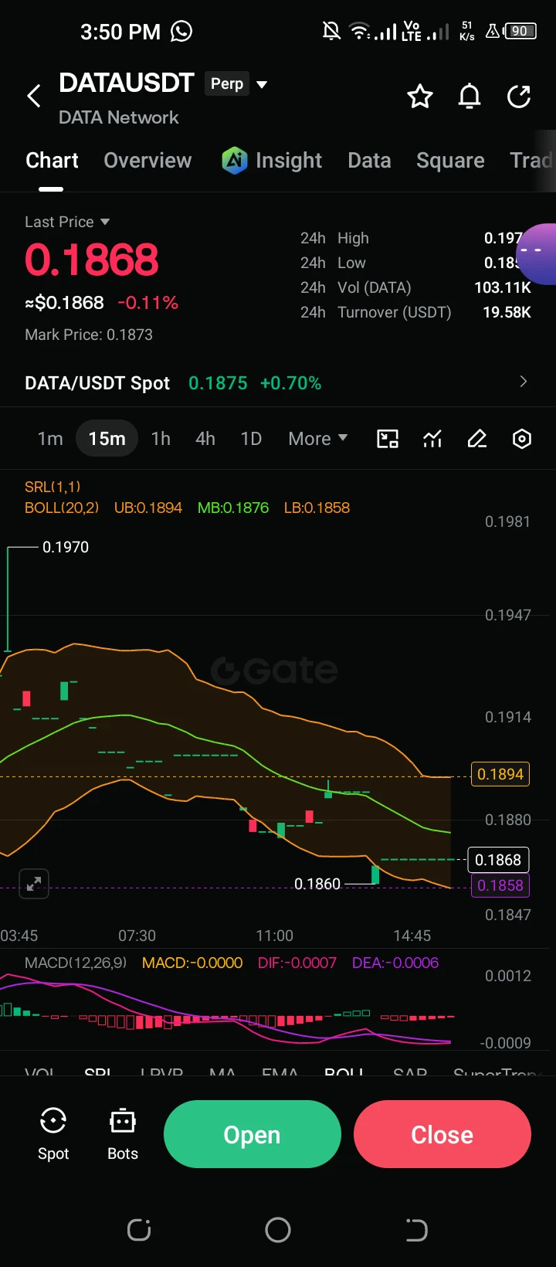Viewport: 556px width, 1267px height.
Task: Expand the Perp contract dropdown arrow
Action: 262,84
